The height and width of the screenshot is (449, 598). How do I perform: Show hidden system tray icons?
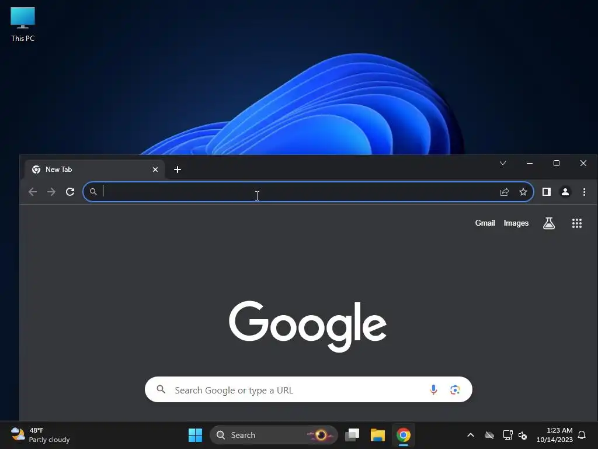pyautogui.click(x=471, y=435)
